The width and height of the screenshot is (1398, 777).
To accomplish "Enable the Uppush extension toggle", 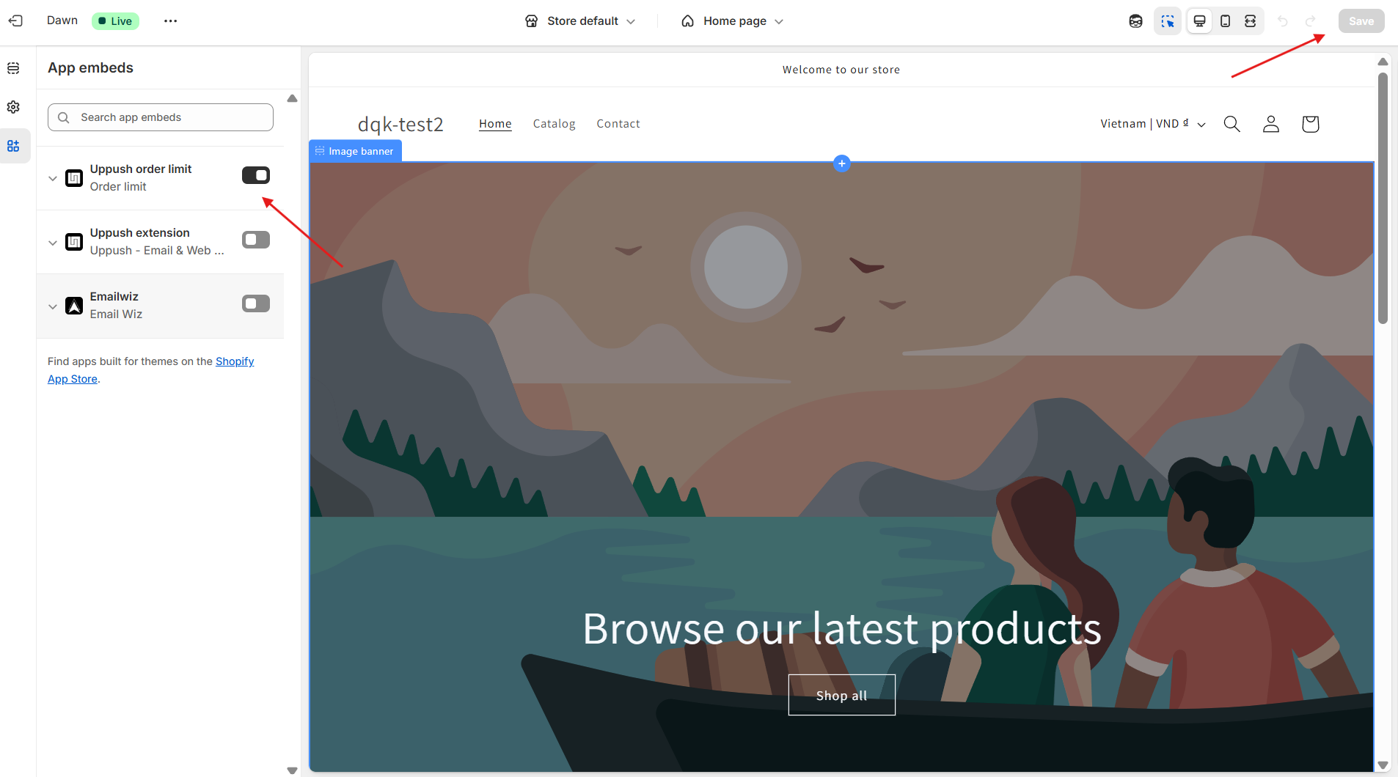I will point(255,240).
